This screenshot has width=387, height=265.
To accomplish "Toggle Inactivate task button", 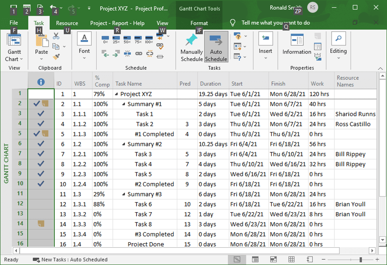I will [160, 57].
